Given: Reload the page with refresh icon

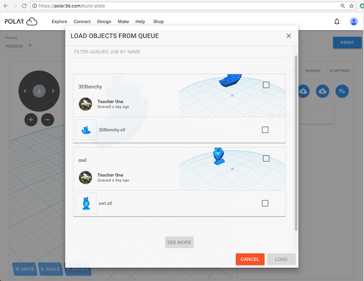Looking at the screenshot, I should point(24,6).
